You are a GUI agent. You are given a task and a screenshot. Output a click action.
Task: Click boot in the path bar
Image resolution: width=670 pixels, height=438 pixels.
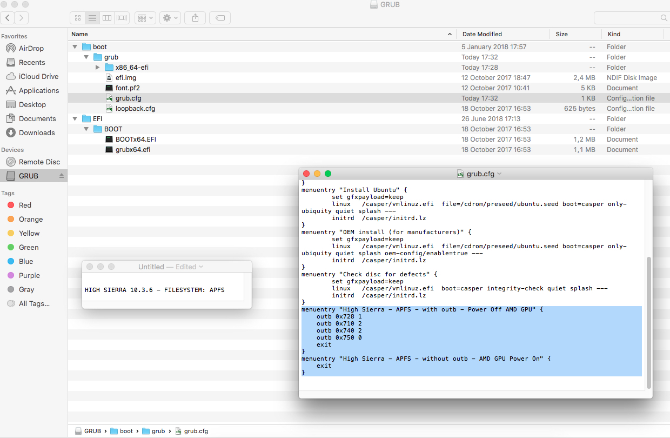pyautogui.click(x=122, y=431)
